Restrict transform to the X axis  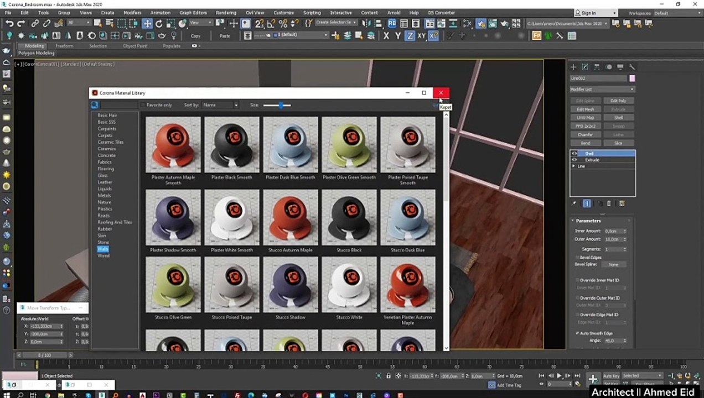pos(386,35)
